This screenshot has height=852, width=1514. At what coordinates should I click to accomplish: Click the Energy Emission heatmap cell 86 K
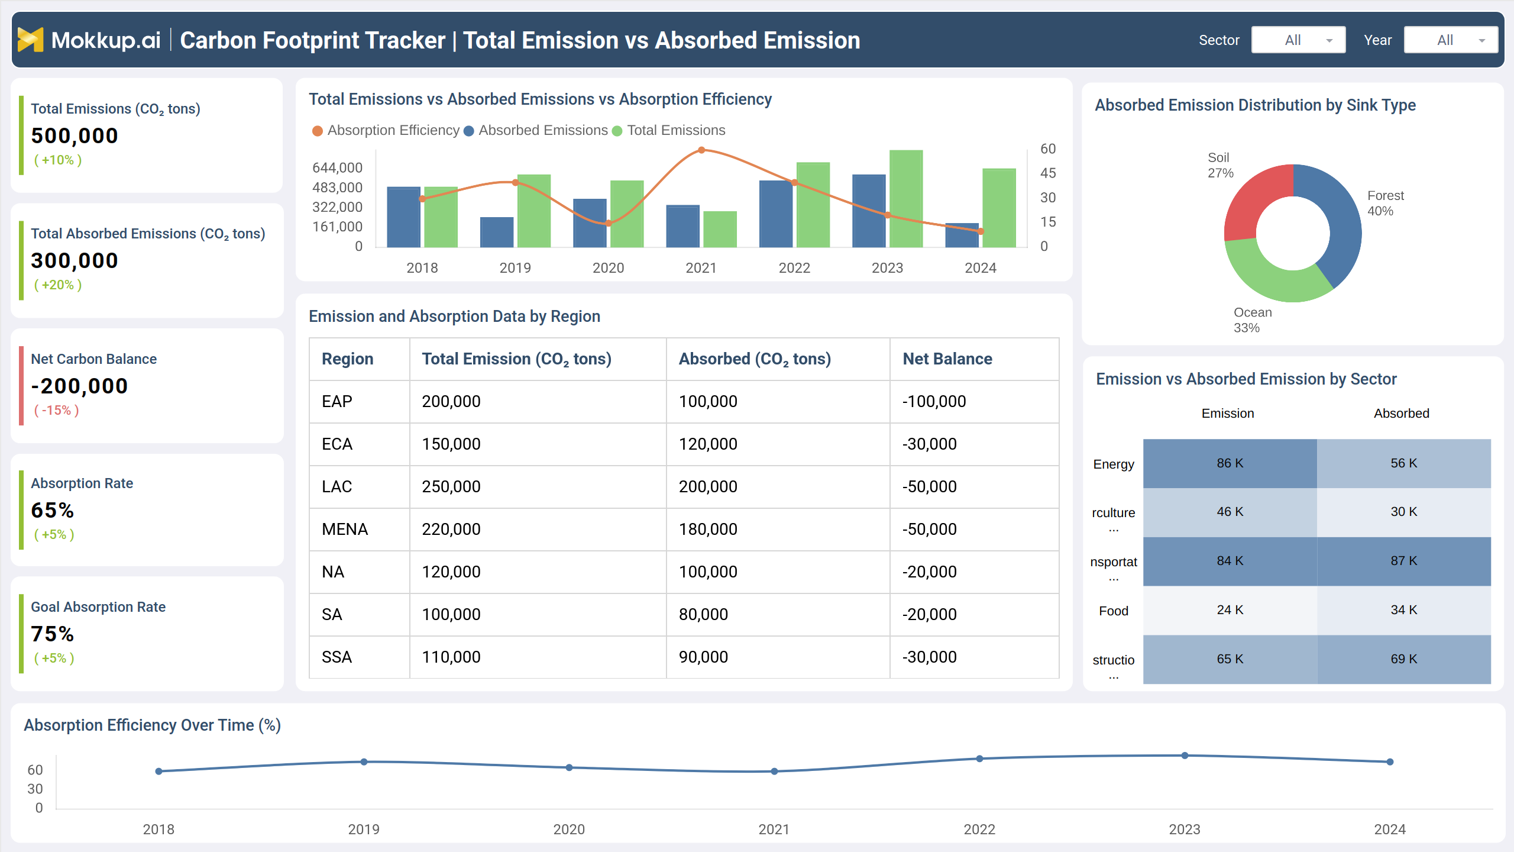click(x=1230, y=463)
